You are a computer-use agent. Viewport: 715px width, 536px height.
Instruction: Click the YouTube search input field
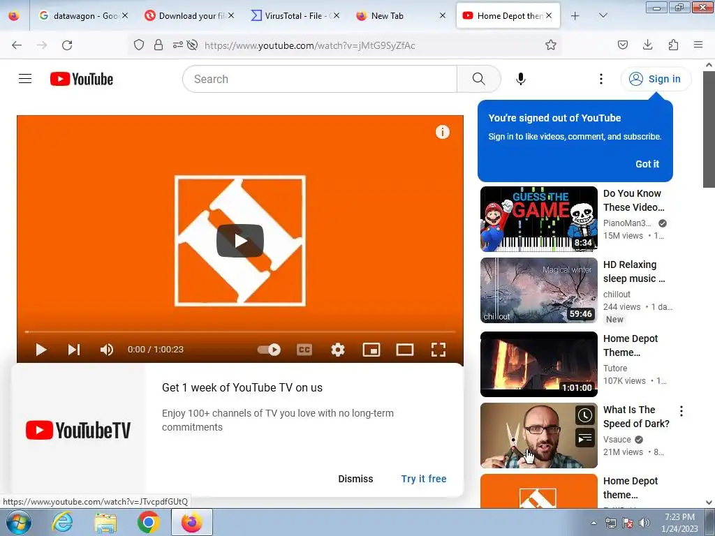pos(320,79)
